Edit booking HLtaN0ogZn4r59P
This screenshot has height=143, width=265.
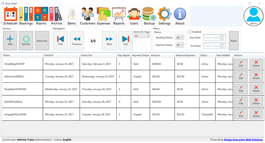click(241, 64)
